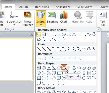
Task: Pick the Double Arrow line
Action: click(x=49, y=49)
